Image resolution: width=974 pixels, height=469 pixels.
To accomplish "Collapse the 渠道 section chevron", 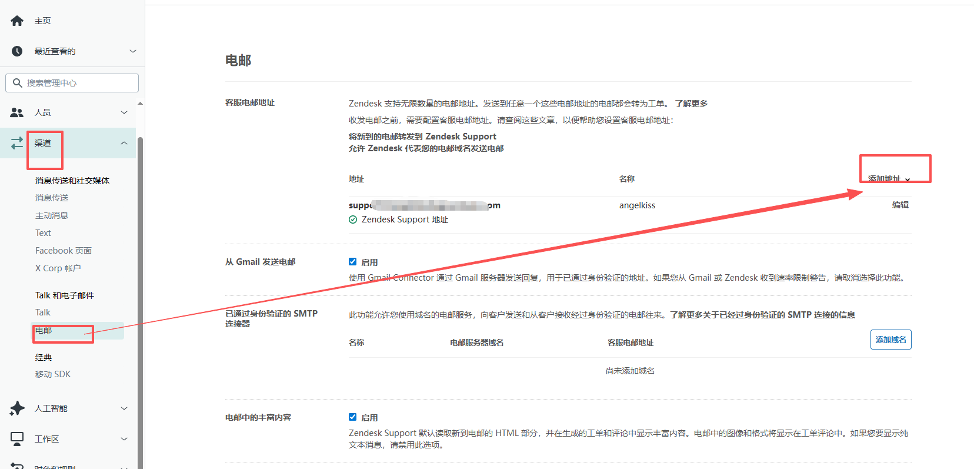I will coord(124,143).
